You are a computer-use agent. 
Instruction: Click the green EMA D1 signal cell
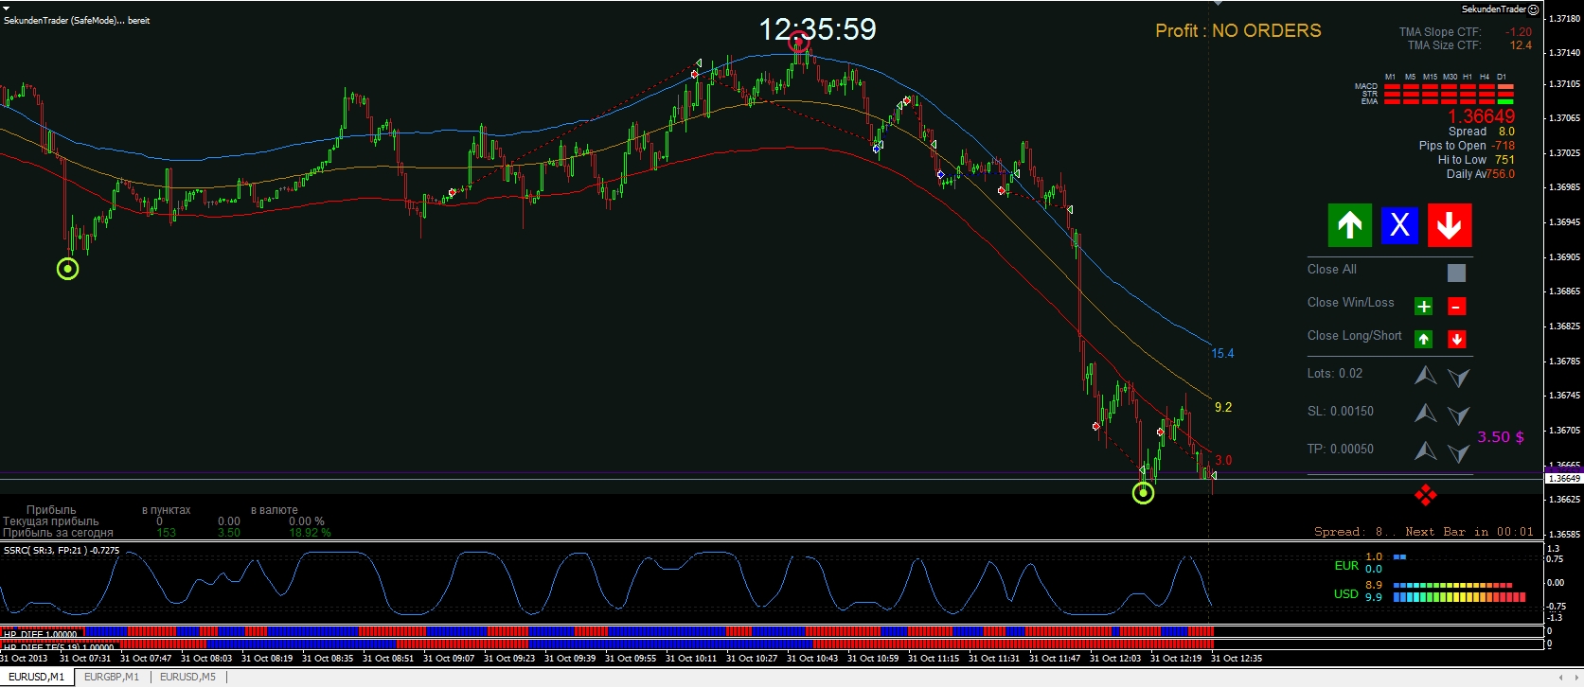[1505, 100]
